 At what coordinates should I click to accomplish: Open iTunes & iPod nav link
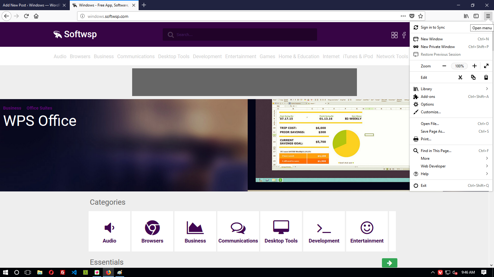point(358,56)
